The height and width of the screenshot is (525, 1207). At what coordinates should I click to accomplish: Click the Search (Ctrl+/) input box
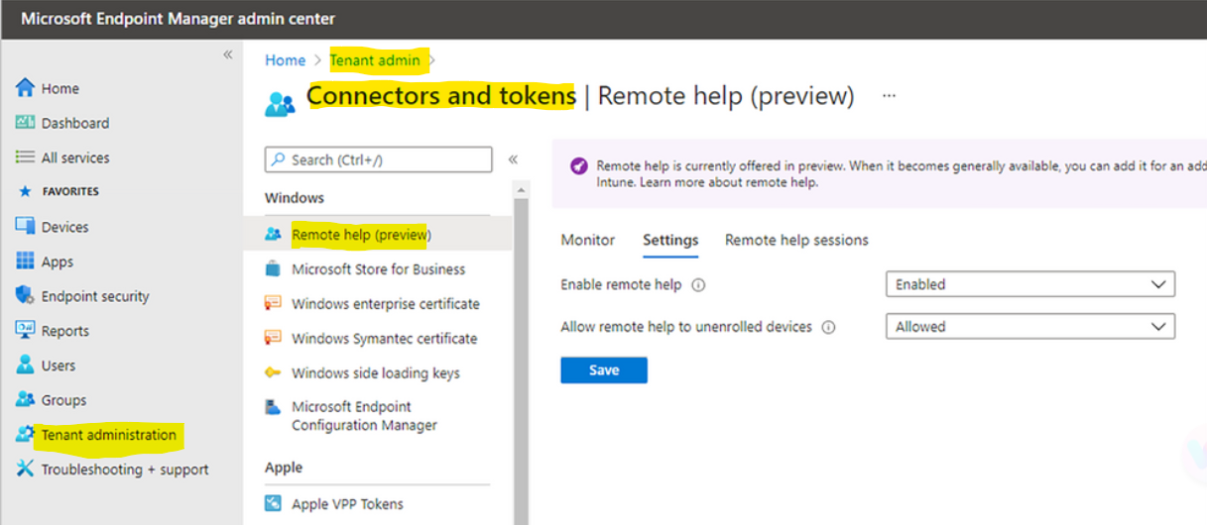point(379,159)
